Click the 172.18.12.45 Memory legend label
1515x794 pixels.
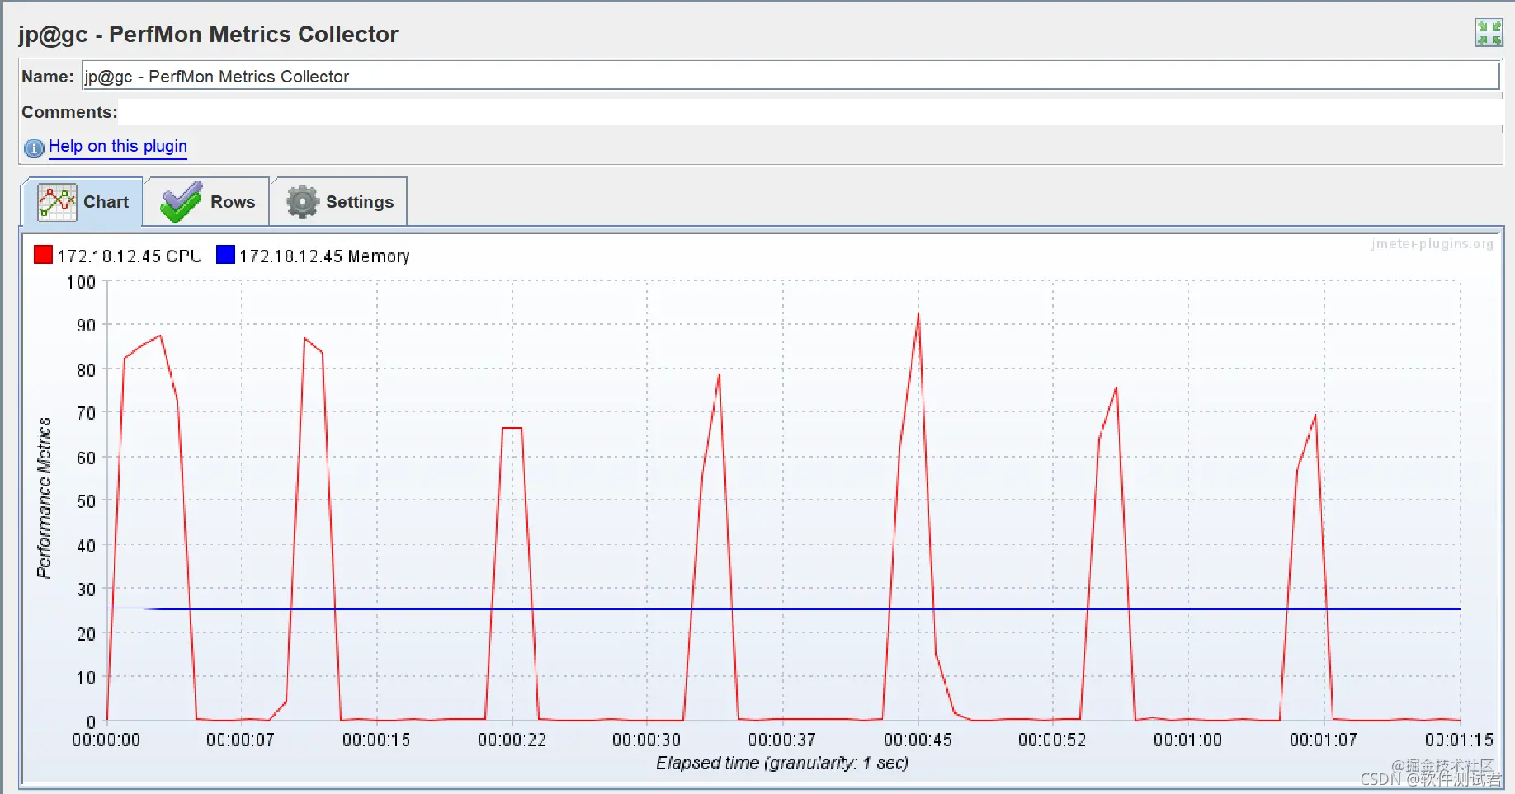(324, 256)
